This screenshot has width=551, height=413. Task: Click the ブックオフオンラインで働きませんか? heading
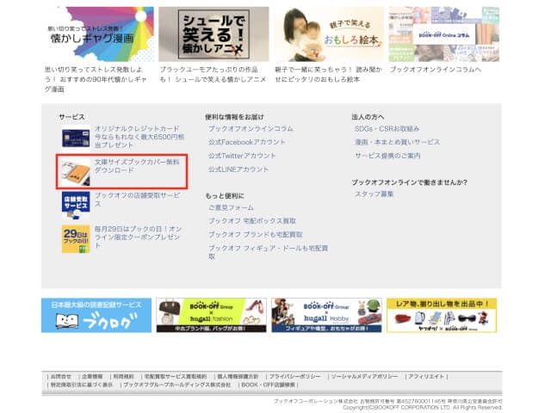(x=410, y=182)
